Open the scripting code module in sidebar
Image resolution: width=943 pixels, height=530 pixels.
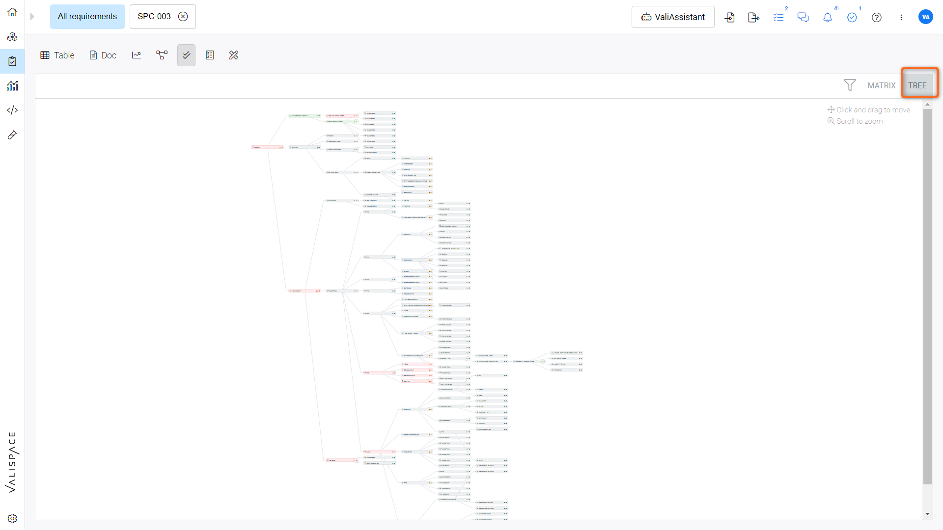pyautogui.click(x=12, y=110)
